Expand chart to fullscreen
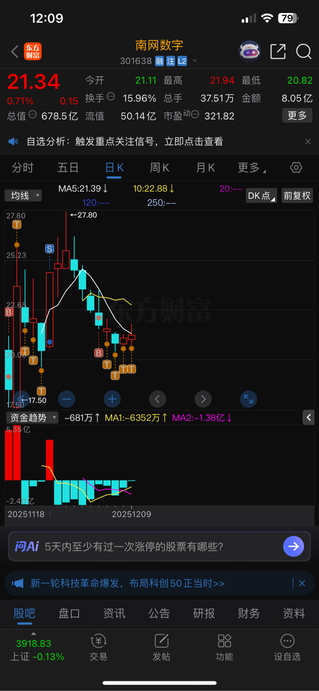The height and width of the screenshot is (691, 319). coord(248,399)
